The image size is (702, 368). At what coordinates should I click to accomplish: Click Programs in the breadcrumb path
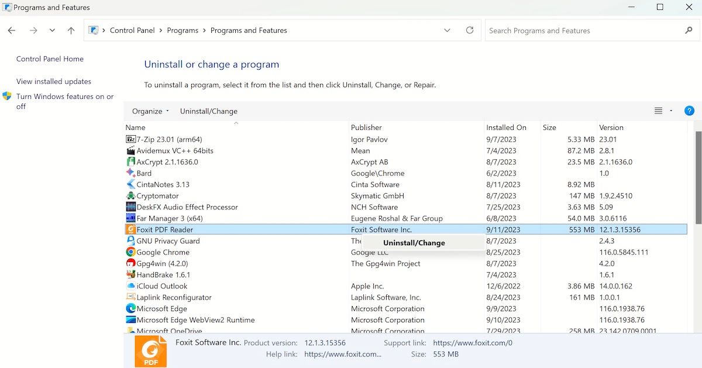183,30
